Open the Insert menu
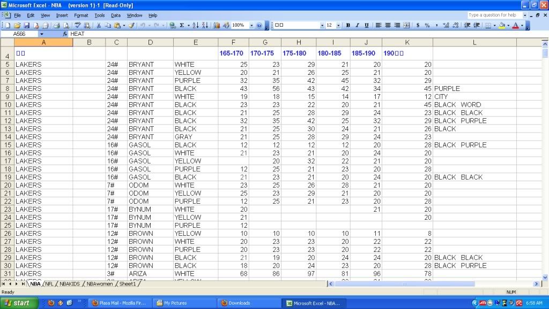The width and height of the screenshot is (549, 309). (62, 16)
